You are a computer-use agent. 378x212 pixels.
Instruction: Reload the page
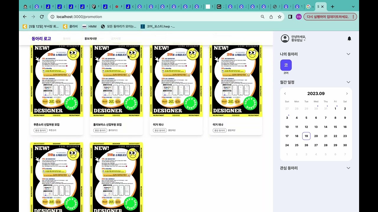click(42, 17)
